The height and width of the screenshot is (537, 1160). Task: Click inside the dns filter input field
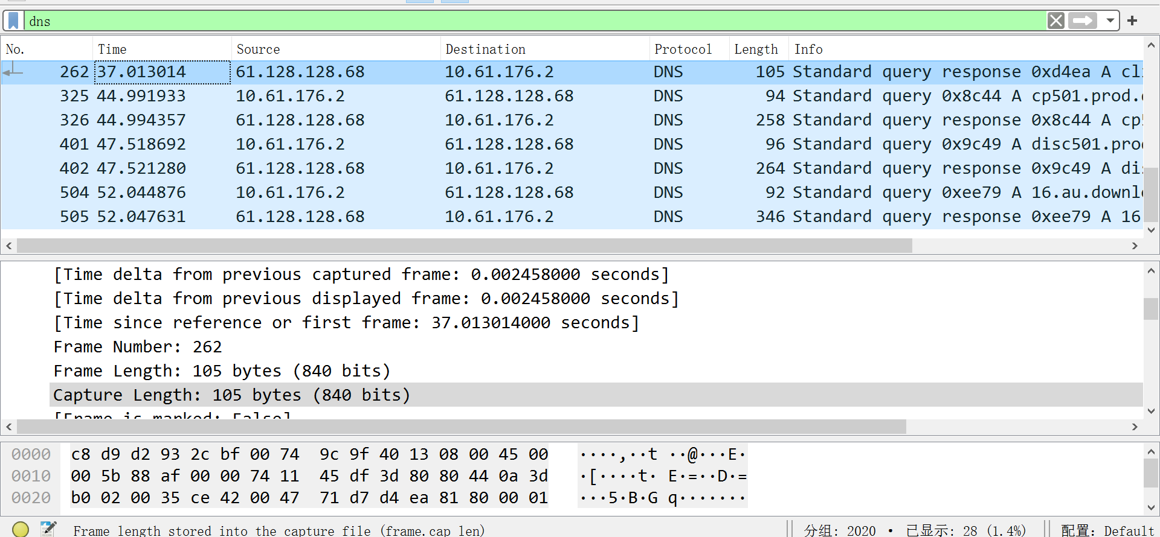pos(535,21)
